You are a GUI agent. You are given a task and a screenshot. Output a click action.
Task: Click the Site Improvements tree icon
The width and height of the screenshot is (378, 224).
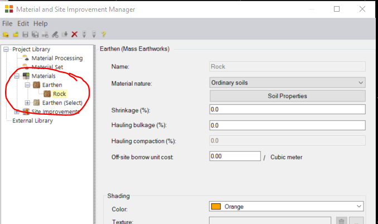click(26, 111)
